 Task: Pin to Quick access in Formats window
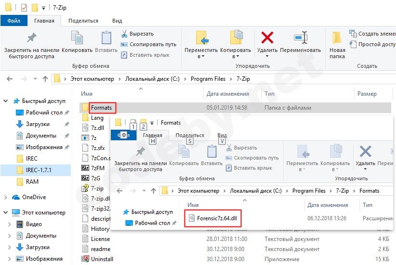[140, 159]
